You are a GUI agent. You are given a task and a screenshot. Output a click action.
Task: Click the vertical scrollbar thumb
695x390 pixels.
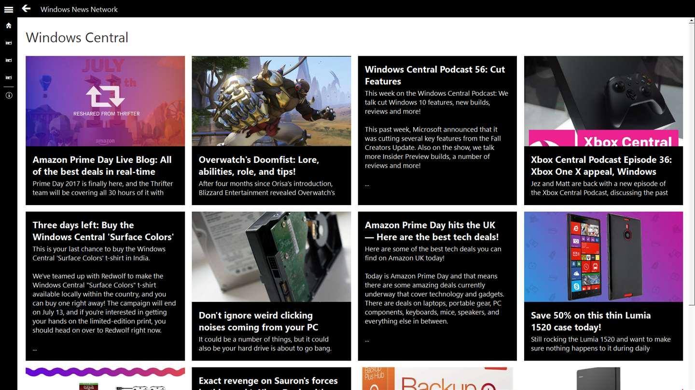[x=692, y=165]
